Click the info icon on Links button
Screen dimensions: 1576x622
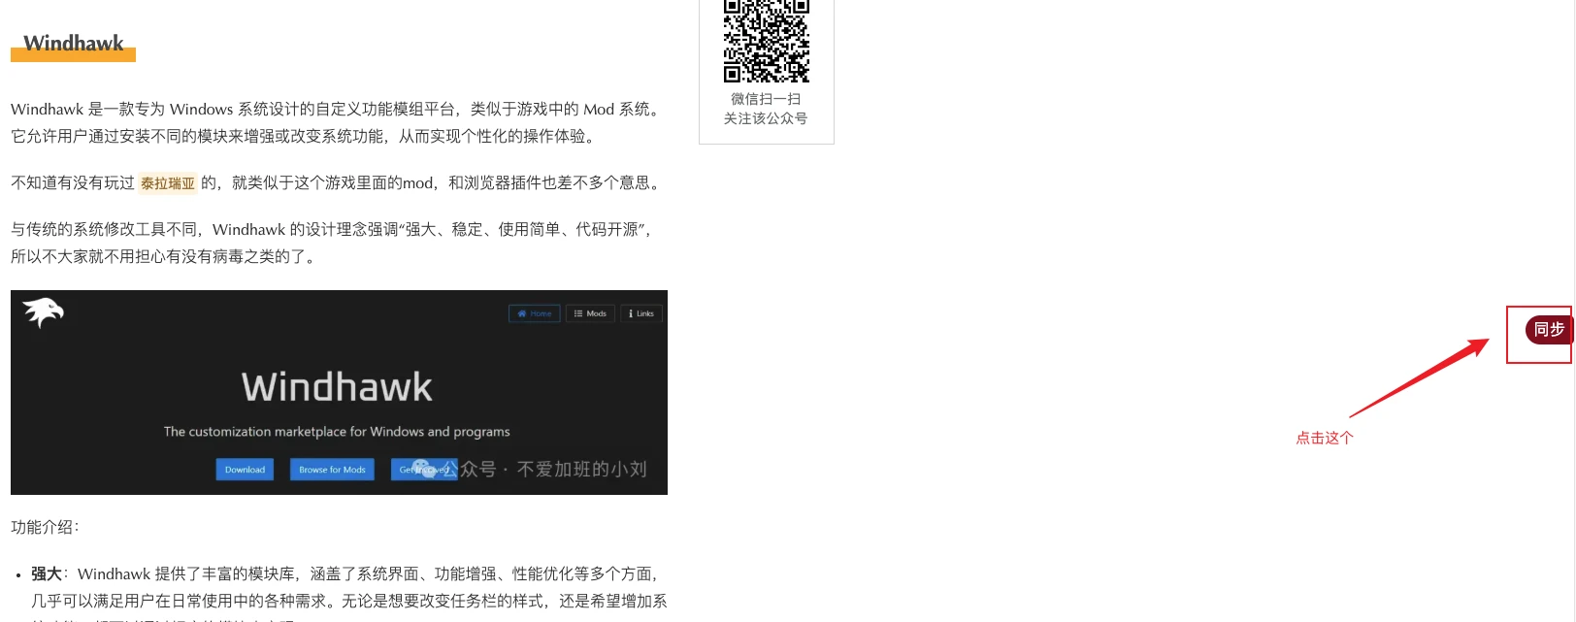(631, 313)
